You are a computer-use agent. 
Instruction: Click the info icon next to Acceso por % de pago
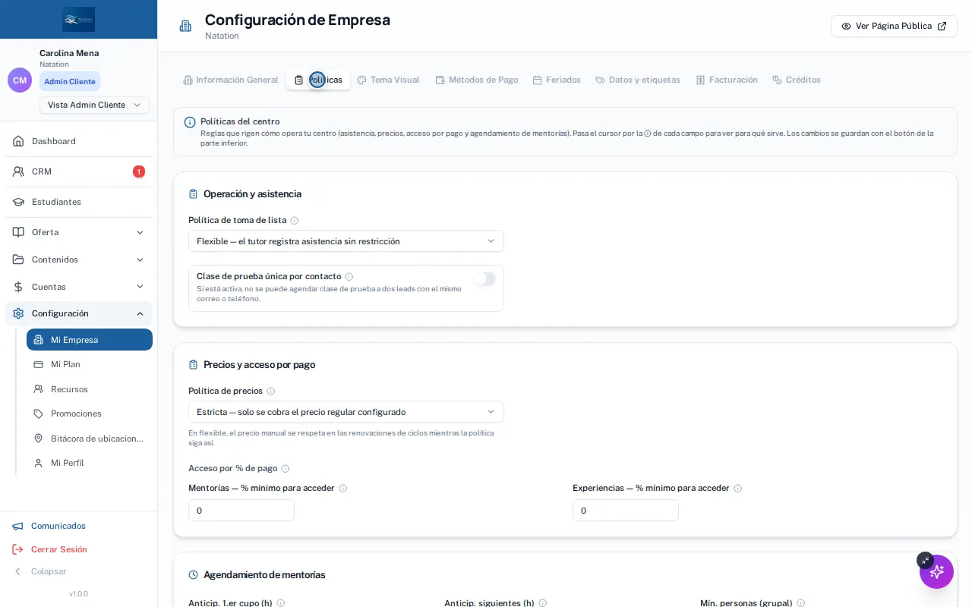pyautogui.click(x=286, y=469)
